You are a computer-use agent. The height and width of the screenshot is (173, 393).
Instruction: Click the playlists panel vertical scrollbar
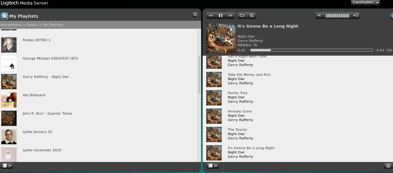(x=199, y=74)
